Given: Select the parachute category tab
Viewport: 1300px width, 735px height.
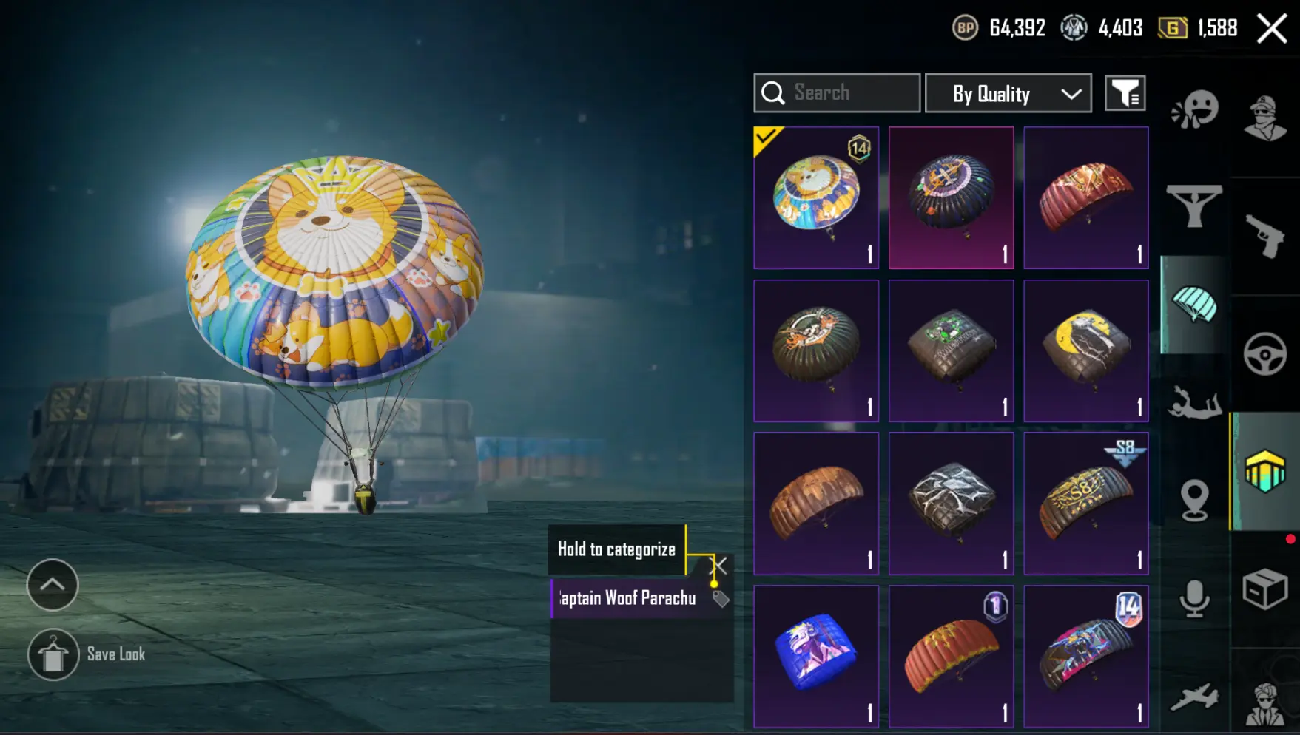Looking at the screenshot, I should click(x=1194, y=305).
